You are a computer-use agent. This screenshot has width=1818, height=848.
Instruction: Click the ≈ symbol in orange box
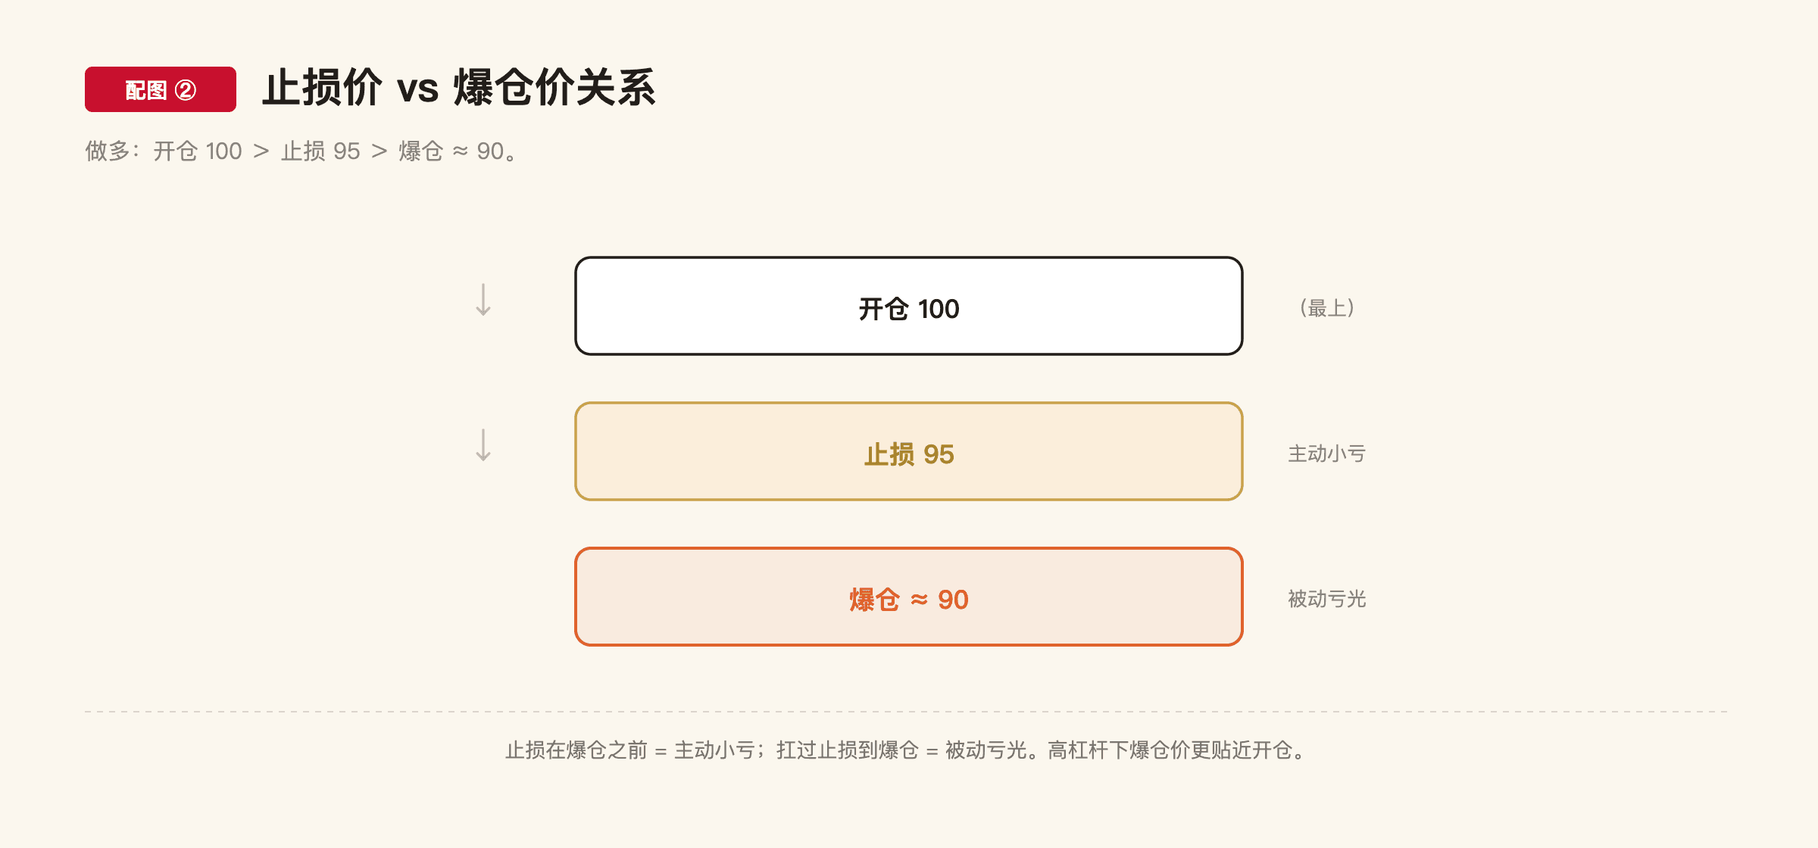(x=919, y=600)
